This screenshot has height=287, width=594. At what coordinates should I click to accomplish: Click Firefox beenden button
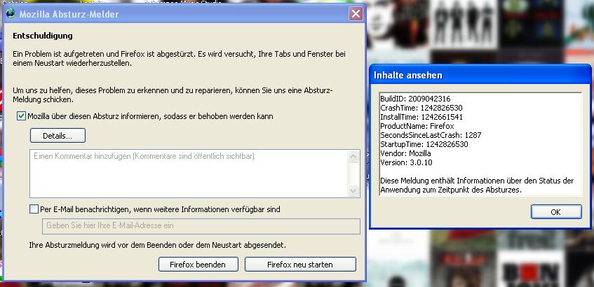coord(198,265)
